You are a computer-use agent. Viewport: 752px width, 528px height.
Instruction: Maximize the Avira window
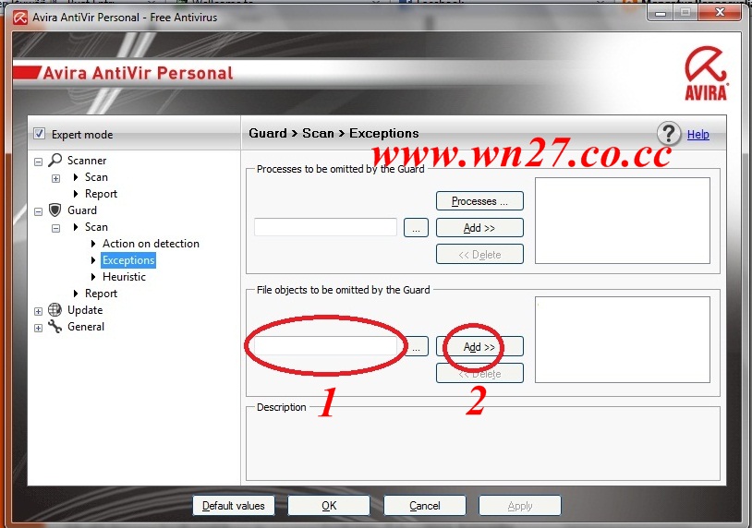point(685,12)
